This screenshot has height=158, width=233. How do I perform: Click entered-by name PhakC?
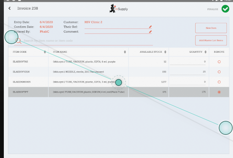[x=44, y=32]
